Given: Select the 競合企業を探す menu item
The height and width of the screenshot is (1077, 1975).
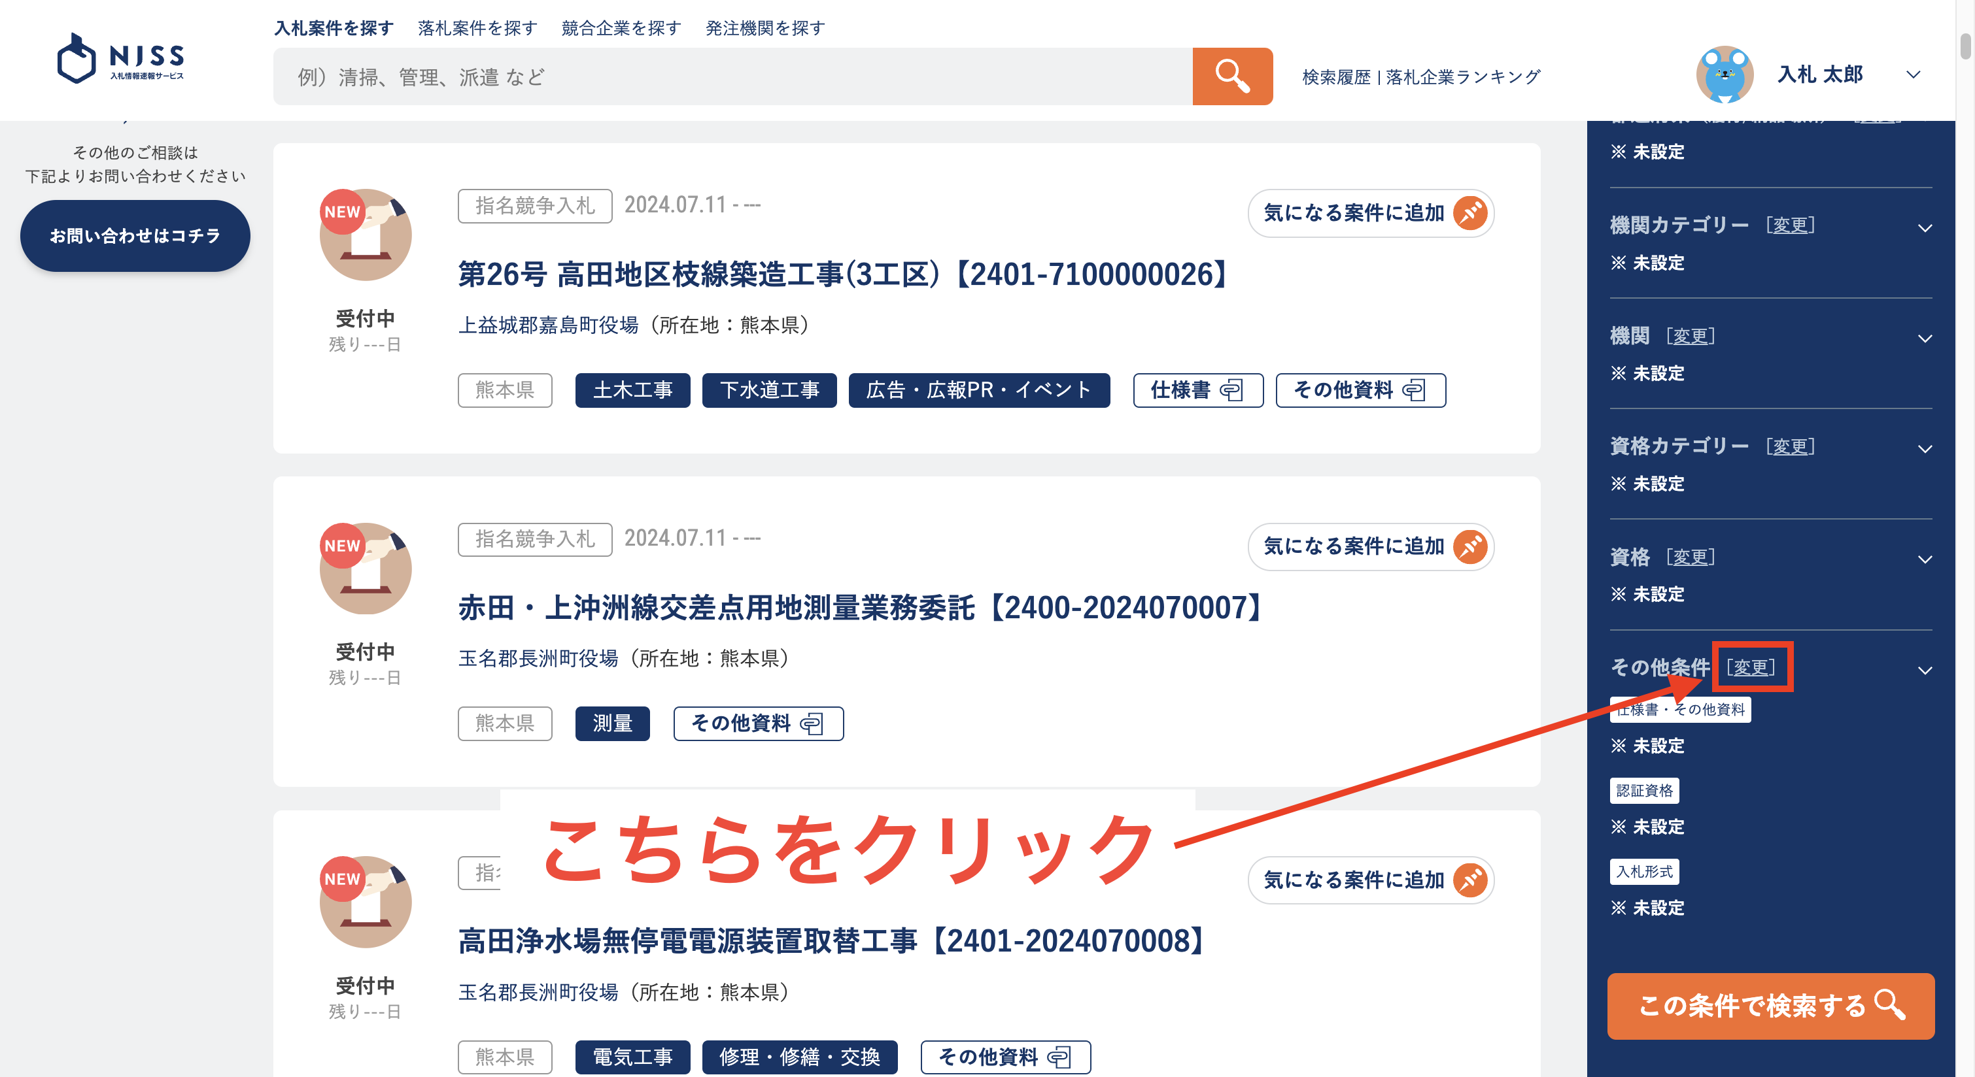Looking at the screenshot, I should [x=620, y=27].
